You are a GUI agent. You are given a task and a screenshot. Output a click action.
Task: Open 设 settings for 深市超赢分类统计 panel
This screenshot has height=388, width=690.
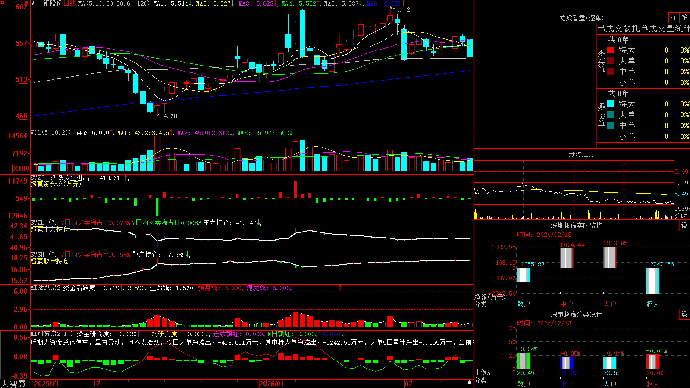click(684, 314)
